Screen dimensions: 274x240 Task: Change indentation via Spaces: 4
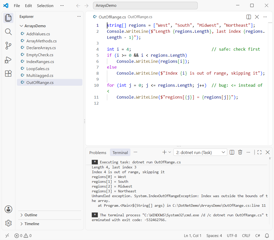pos(214,236)
